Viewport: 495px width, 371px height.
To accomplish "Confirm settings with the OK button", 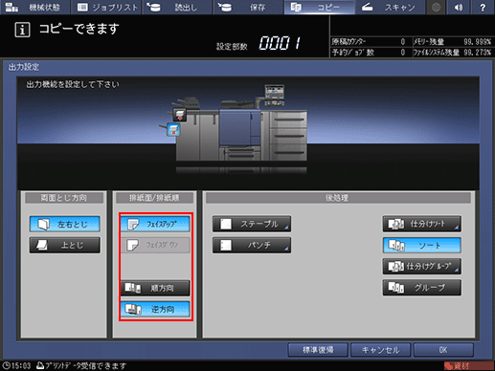I will 443,350.
